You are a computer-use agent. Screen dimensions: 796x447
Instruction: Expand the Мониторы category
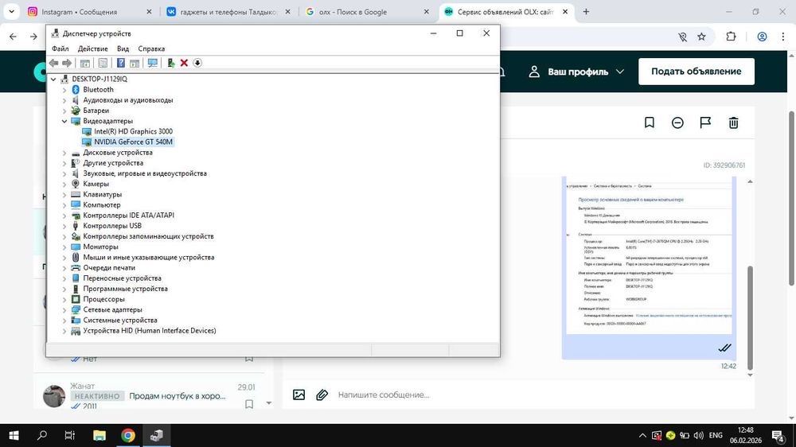pyautogui.click(x=64, y=247)
